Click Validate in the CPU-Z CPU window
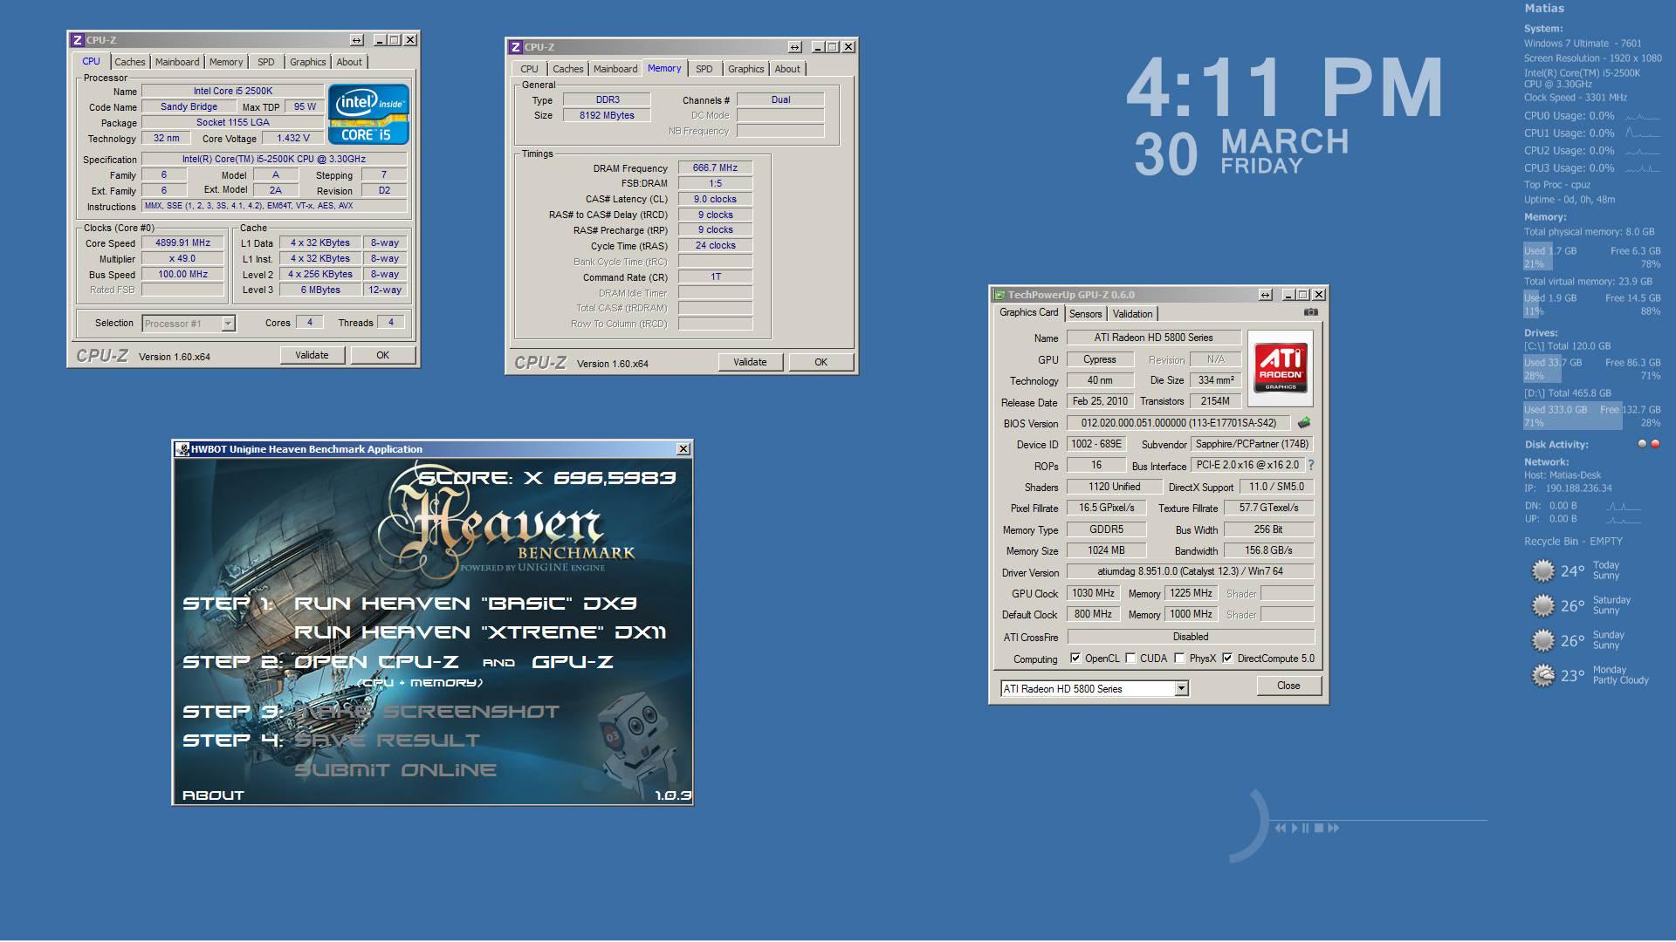Viewport: 1676px width, 942px height. point(312,355)
